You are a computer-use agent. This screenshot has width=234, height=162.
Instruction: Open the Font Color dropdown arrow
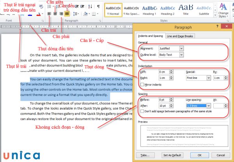coord(43,14)
